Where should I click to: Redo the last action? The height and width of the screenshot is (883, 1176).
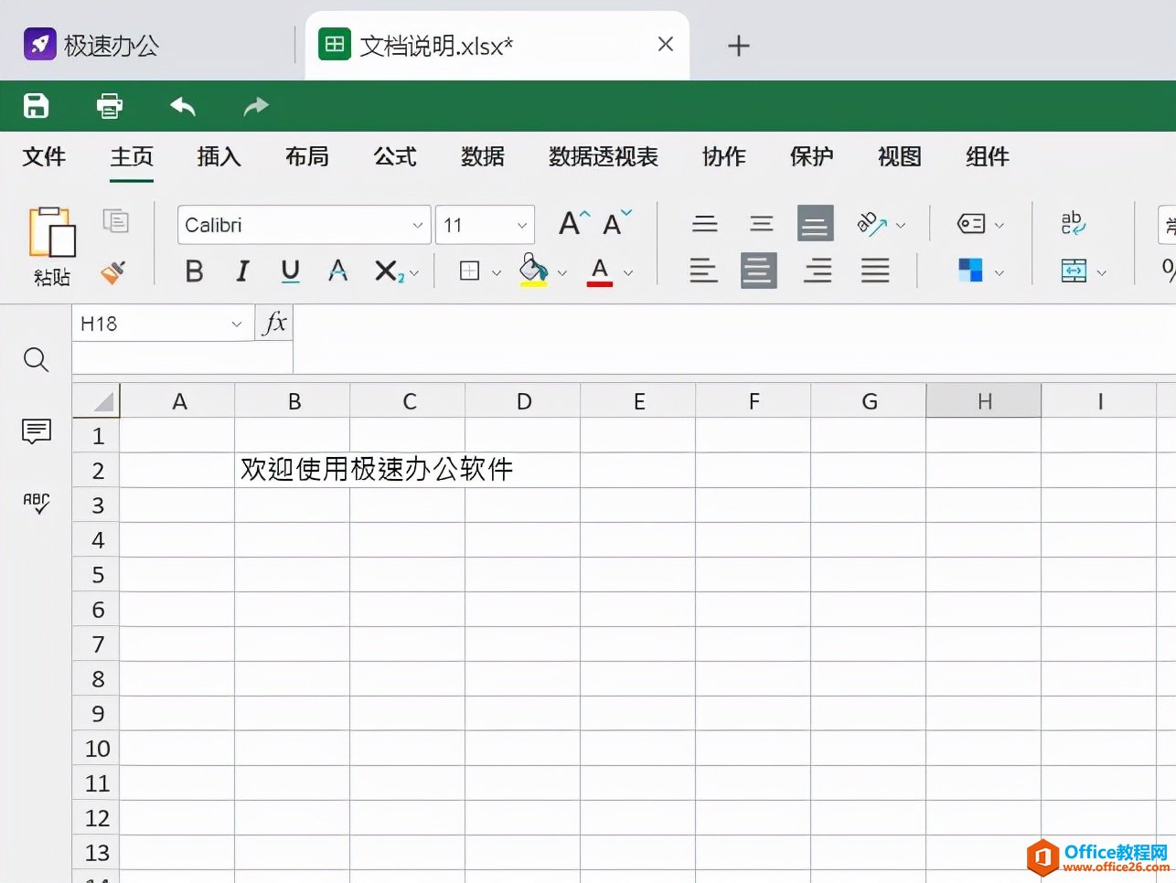pos(256,106)
